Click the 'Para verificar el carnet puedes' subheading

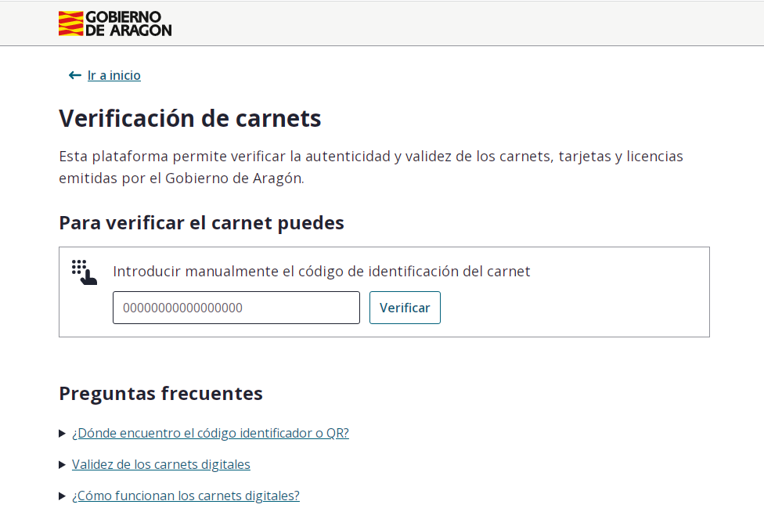point(201,222)
